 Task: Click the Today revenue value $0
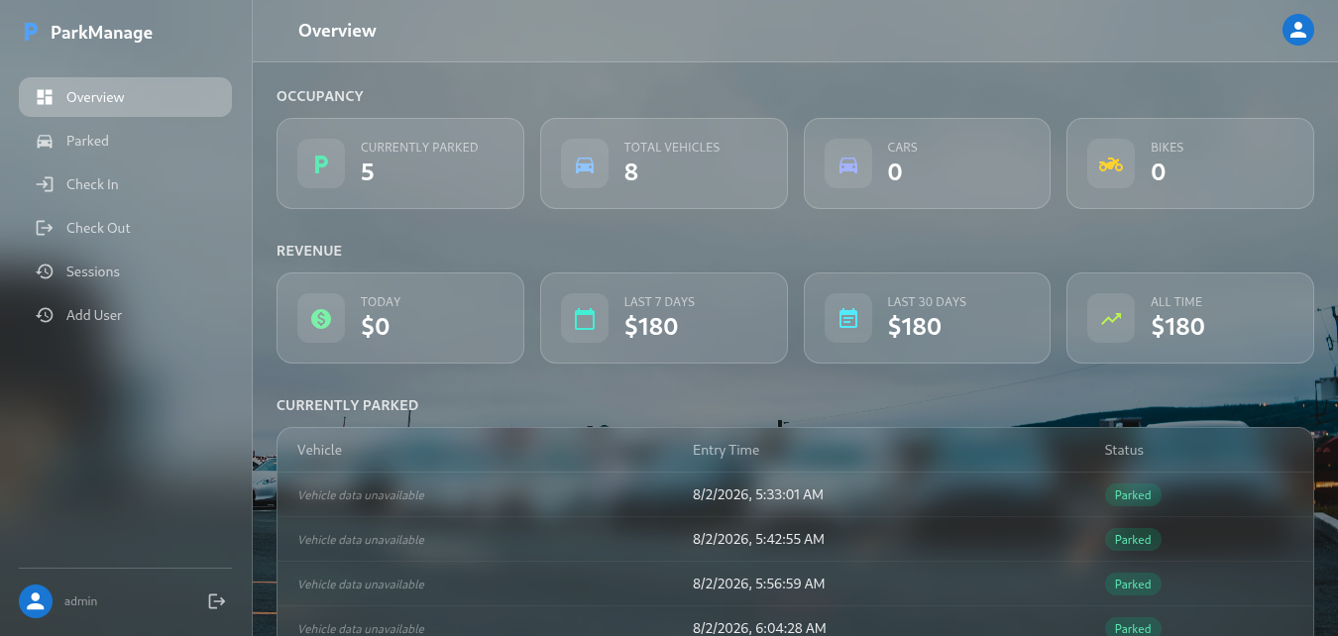[376, 327]
